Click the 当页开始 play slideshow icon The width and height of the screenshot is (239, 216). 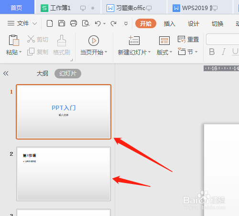coord(94,41)
